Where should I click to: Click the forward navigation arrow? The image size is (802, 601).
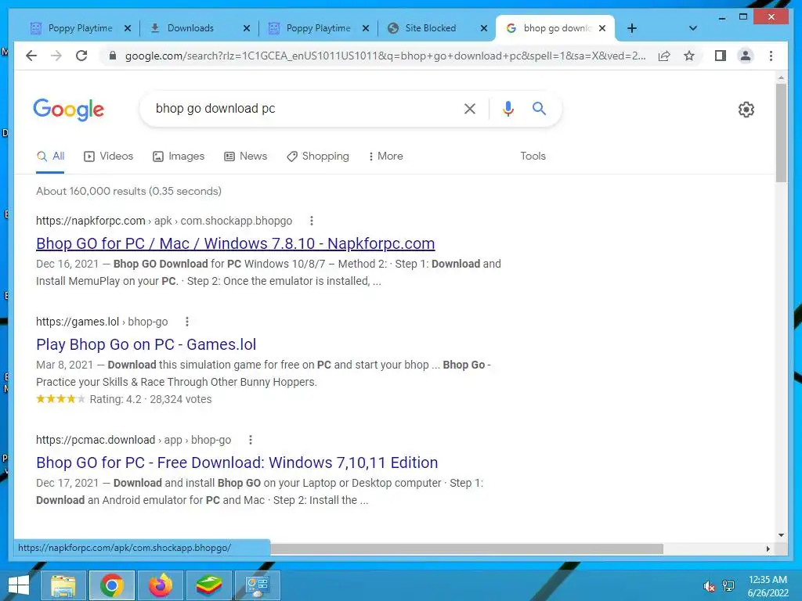click(56, 56)
